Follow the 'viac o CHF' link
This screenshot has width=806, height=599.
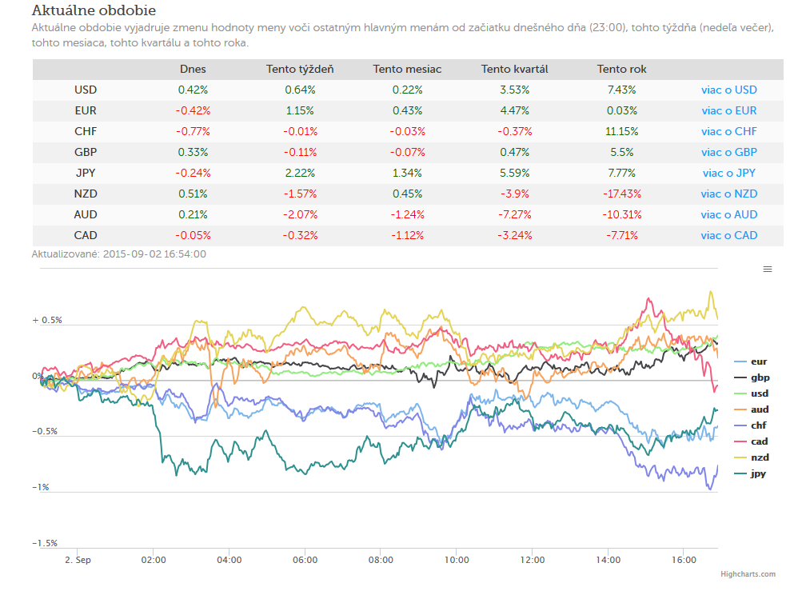[x=729, y=132]
